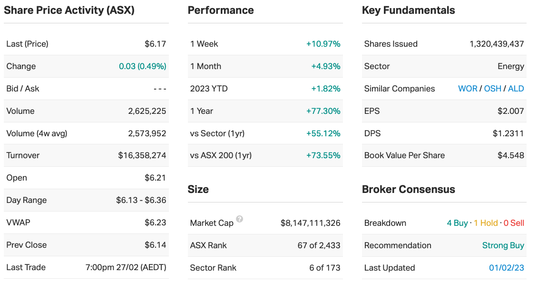Click the Market Cap dollar value
Screen dimensions: 538x283
point(311,223)
